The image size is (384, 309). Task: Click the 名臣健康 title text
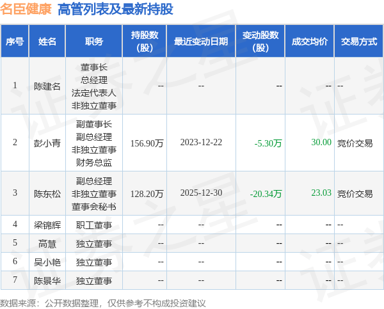click(x=26, y=10)
